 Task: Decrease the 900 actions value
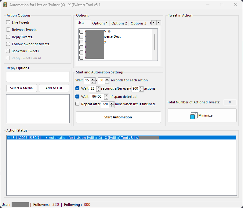point(141,90)
